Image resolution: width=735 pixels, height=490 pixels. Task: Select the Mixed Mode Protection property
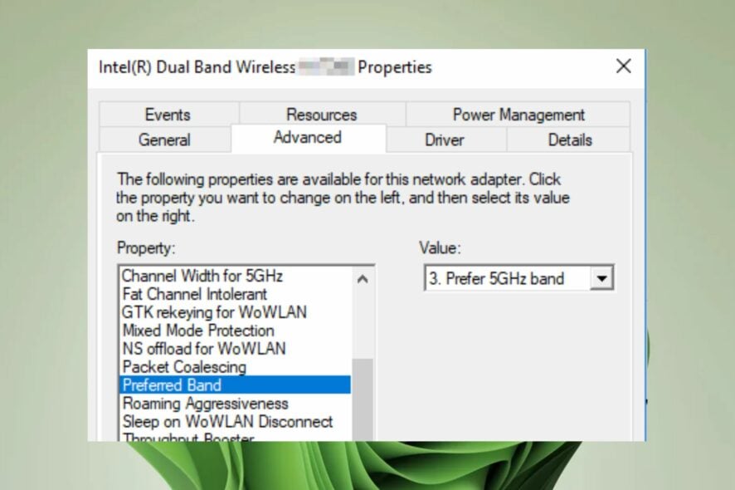click(197, 331)
